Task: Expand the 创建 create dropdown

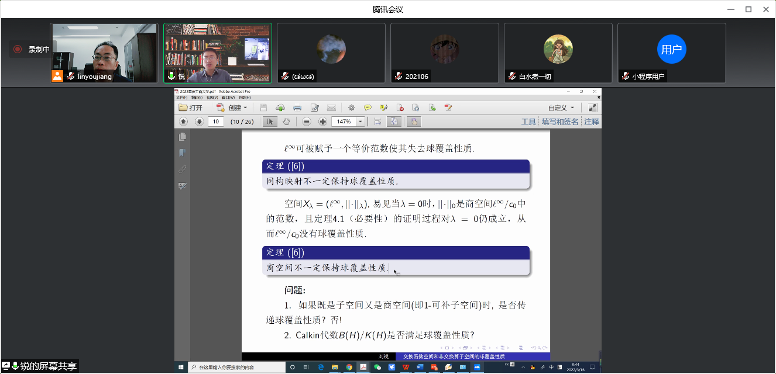Action: (232, 108)
